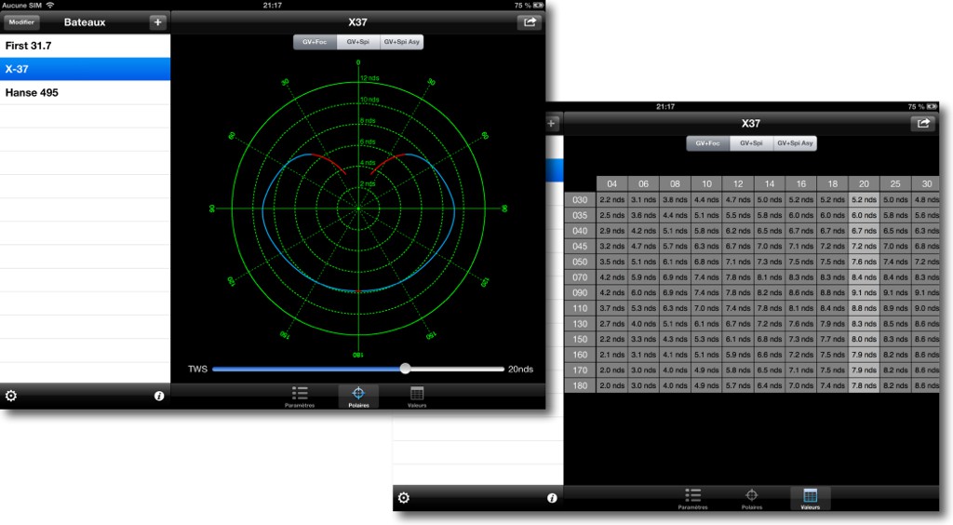Click the 20nds wind speed label
The height and width of the screenshot is (525, 953).
click(521, 369)
